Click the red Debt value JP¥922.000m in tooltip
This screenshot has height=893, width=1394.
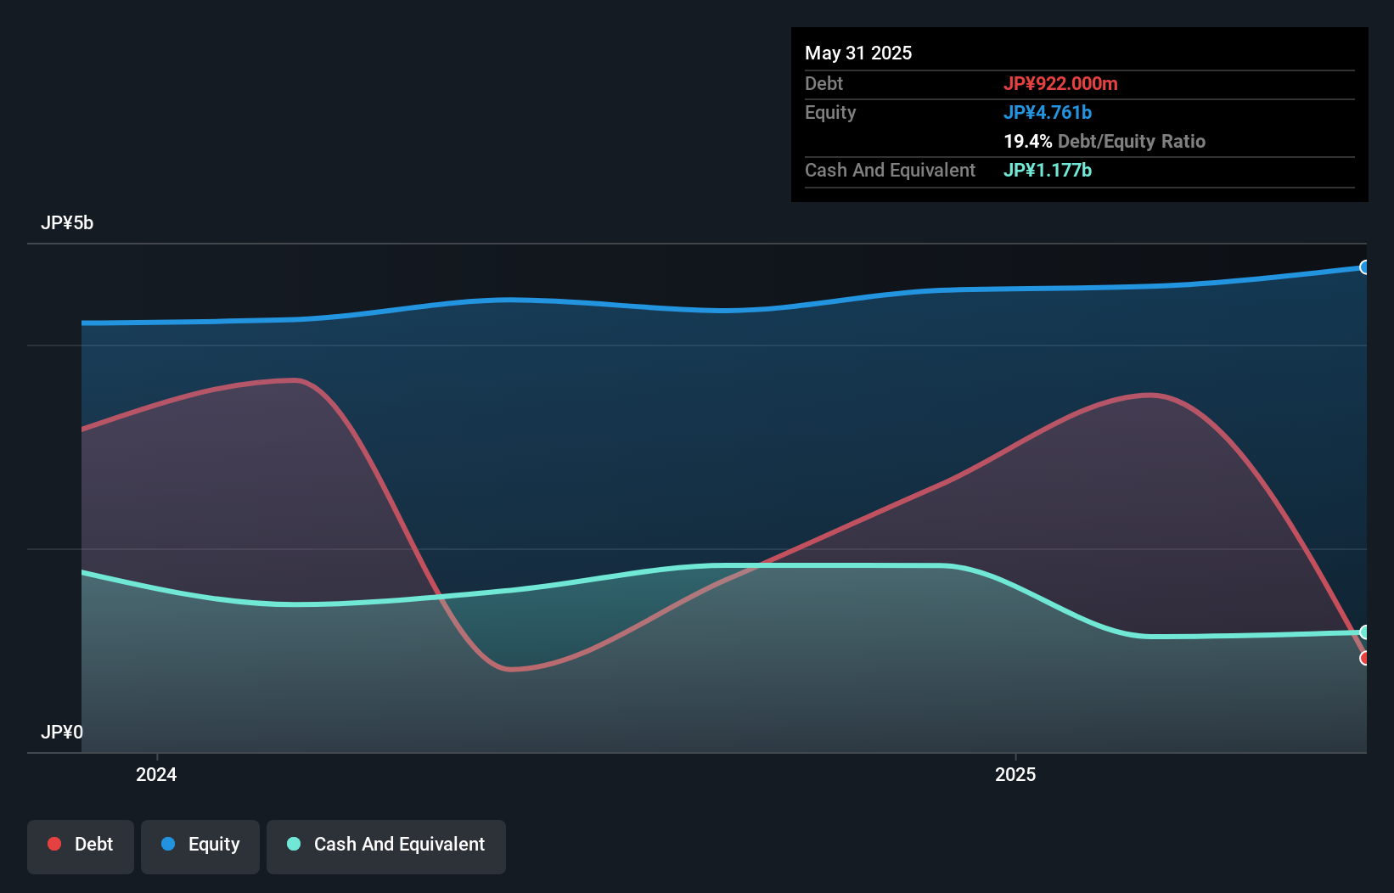(1062, 83)
